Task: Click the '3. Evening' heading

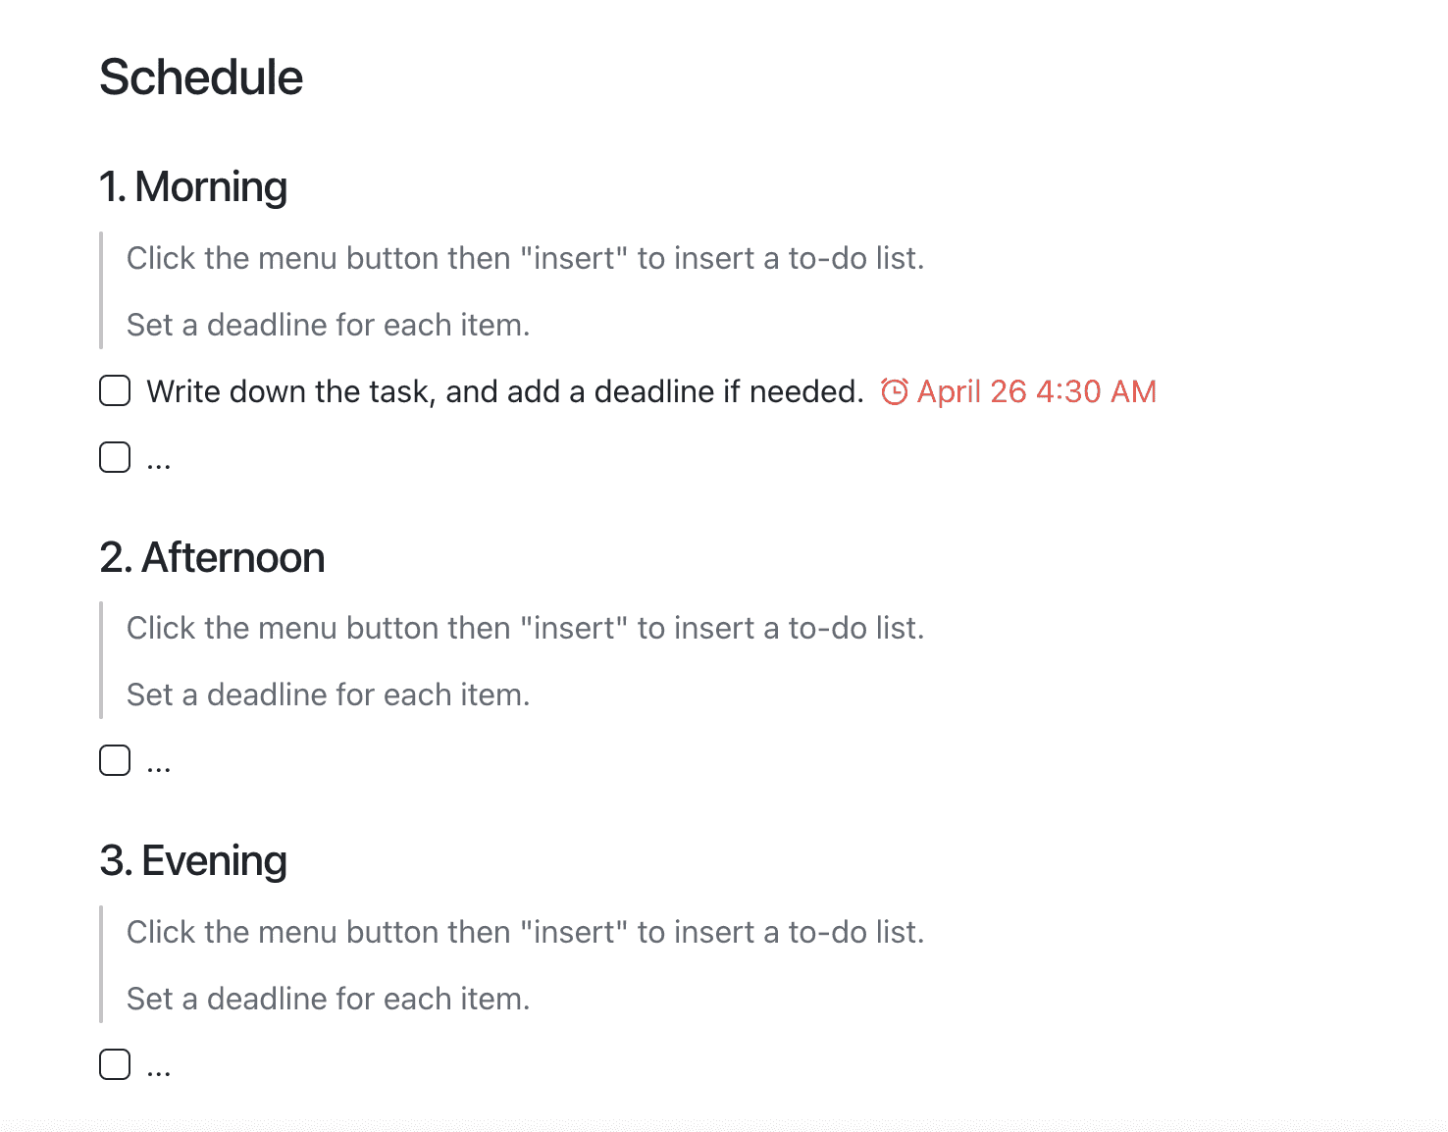Action: [x=193, y=861]
